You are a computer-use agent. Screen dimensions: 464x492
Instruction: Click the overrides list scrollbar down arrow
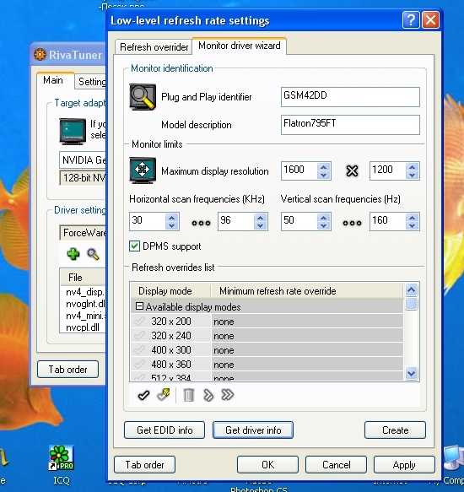coord(412,373)
